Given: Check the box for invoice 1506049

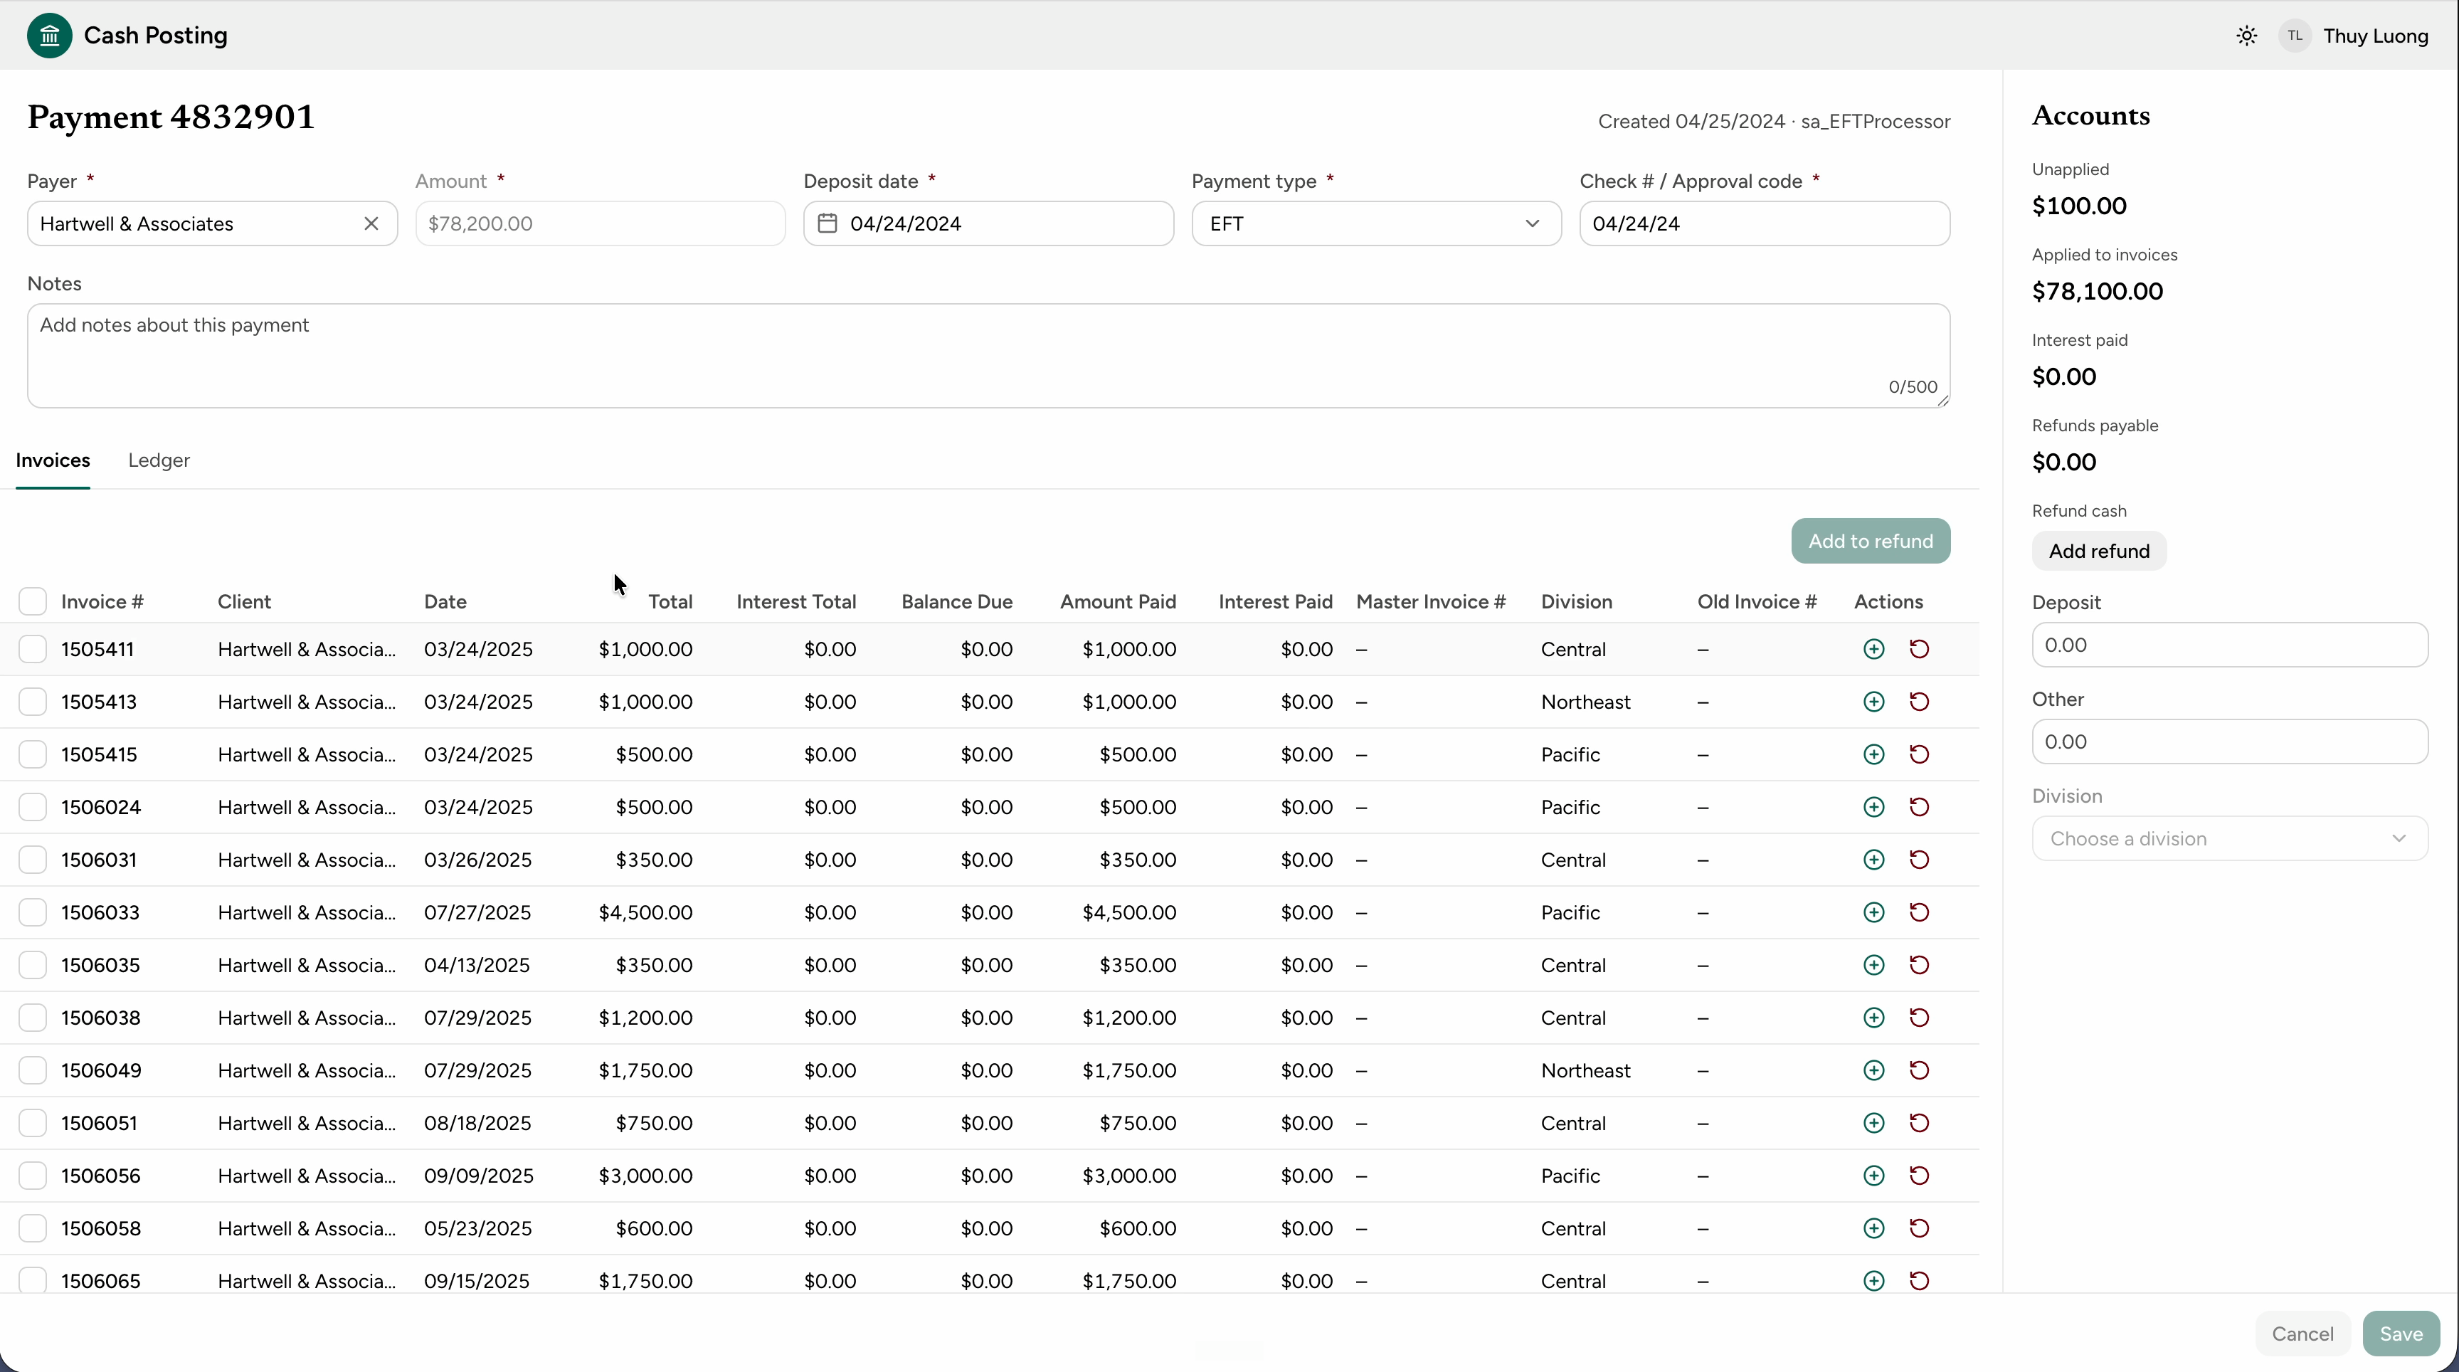Looking at the screenshot, I should [33, 1070].
